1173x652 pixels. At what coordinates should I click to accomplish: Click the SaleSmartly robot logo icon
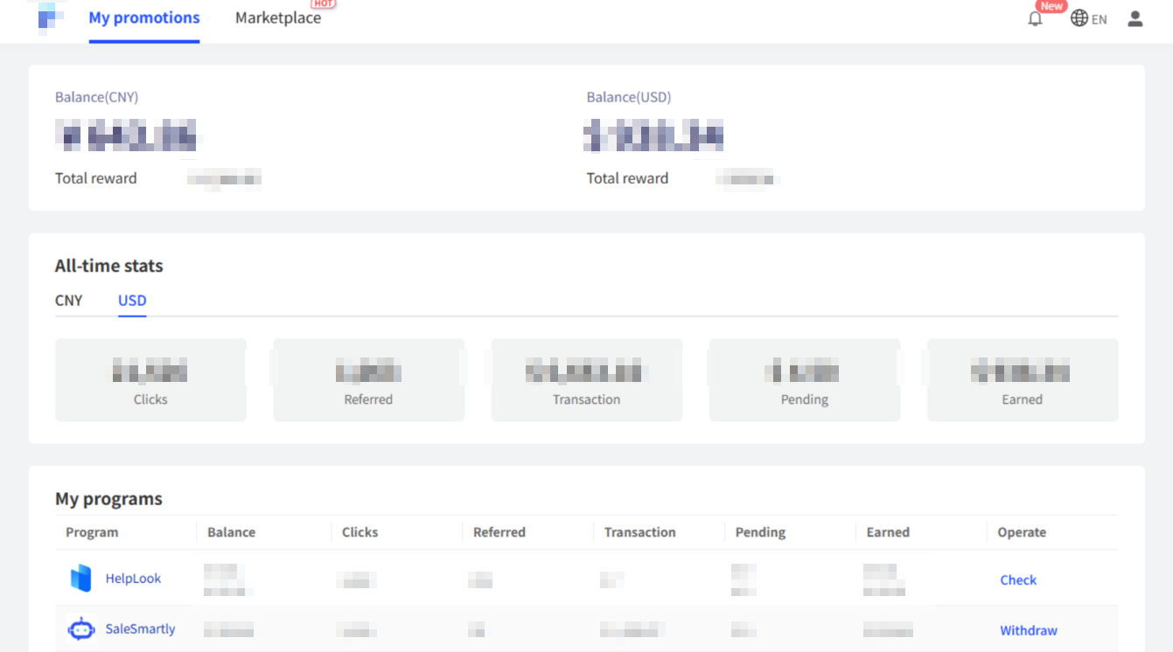pos(80,628)
